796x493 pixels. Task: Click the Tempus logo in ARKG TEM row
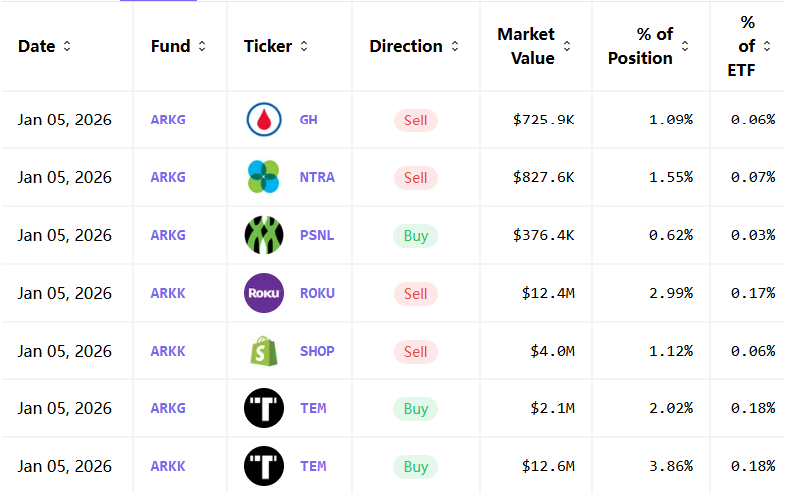[x=264, y=409]
